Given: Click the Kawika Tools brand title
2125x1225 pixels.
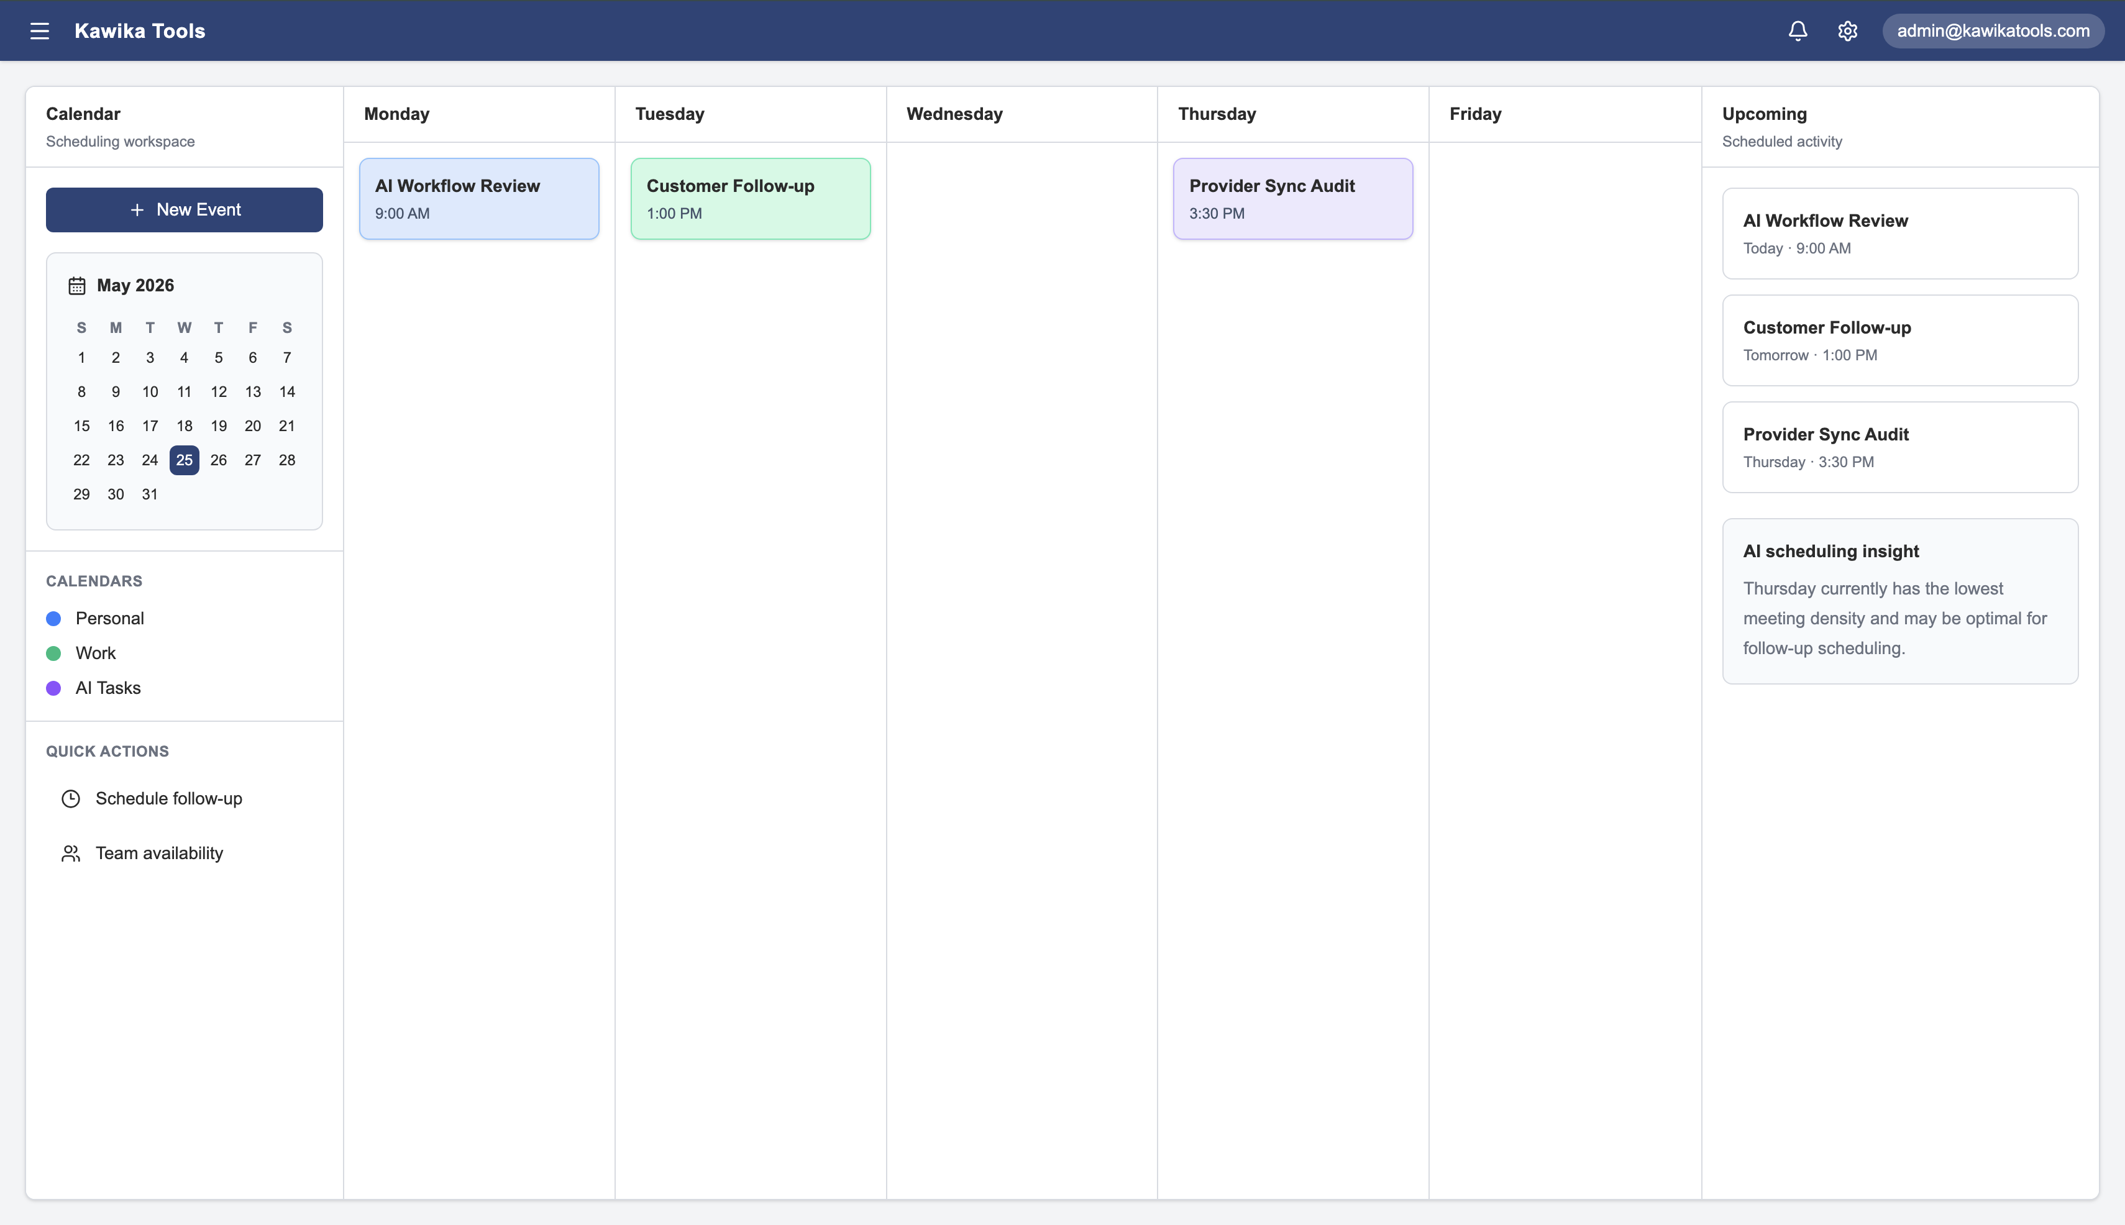Looking at the screenshot, I should click(140, 31).
